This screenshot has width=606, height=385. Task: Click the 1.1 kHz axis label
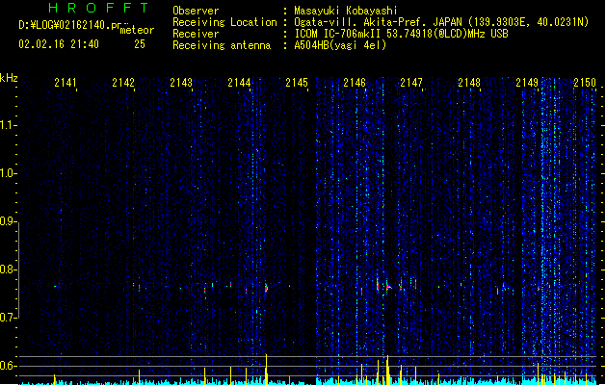[8, 125]
